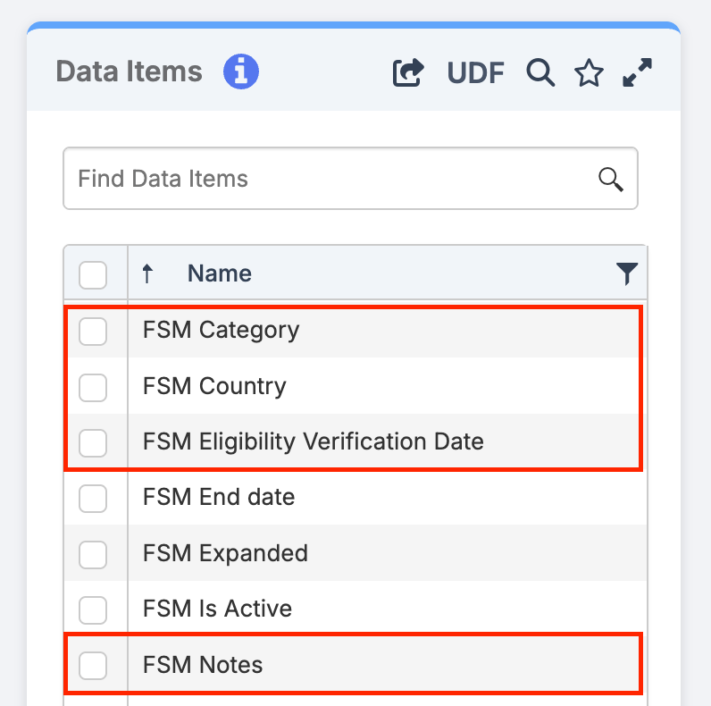Tick FSM Eligibility Verification Date checkbox
The height and width of the screenshot is (706, 711).
click(93, 443)
